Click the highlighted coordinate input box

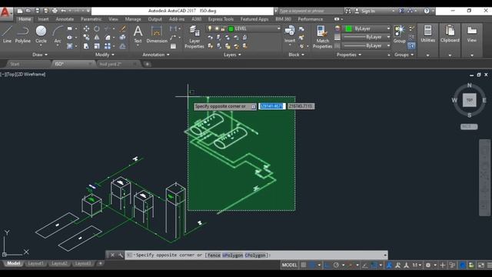click(x=271, y=106)
